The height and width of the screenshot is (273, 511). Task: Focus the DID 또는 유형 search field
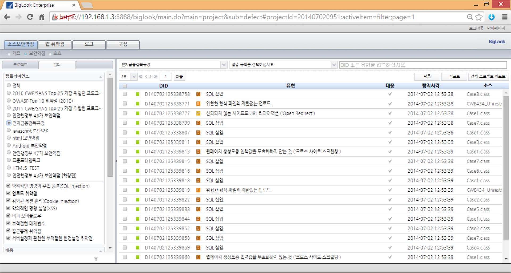423,65
